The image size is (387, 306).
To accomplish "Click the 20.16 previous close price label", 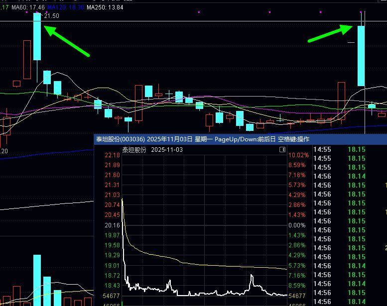I will click(x=112, y=225).
